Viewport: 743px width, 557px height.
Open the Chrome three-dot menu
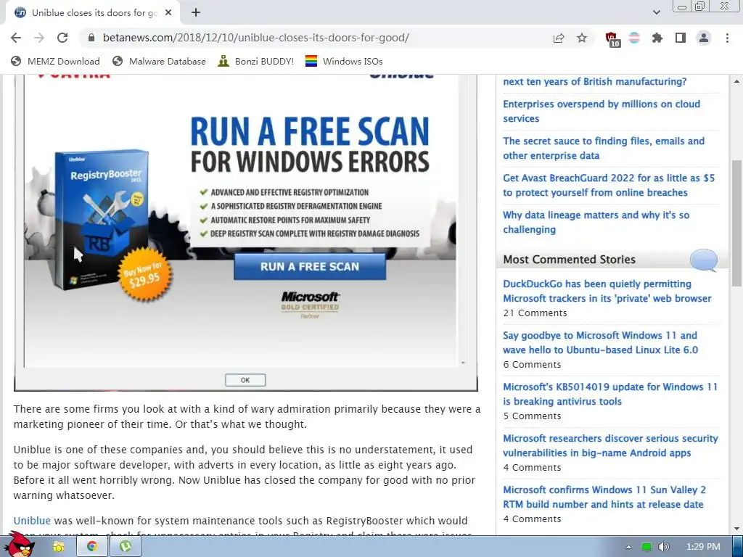(727, 38)
